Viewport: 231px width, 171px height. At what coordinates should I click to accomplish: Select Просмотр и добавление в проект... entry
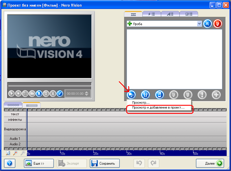[159, 107]
